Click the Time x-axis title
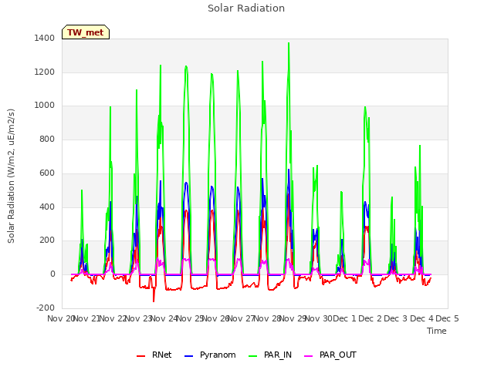Image resolution: width=494 pixels, height=370 pixels. [x=437, y=331]
